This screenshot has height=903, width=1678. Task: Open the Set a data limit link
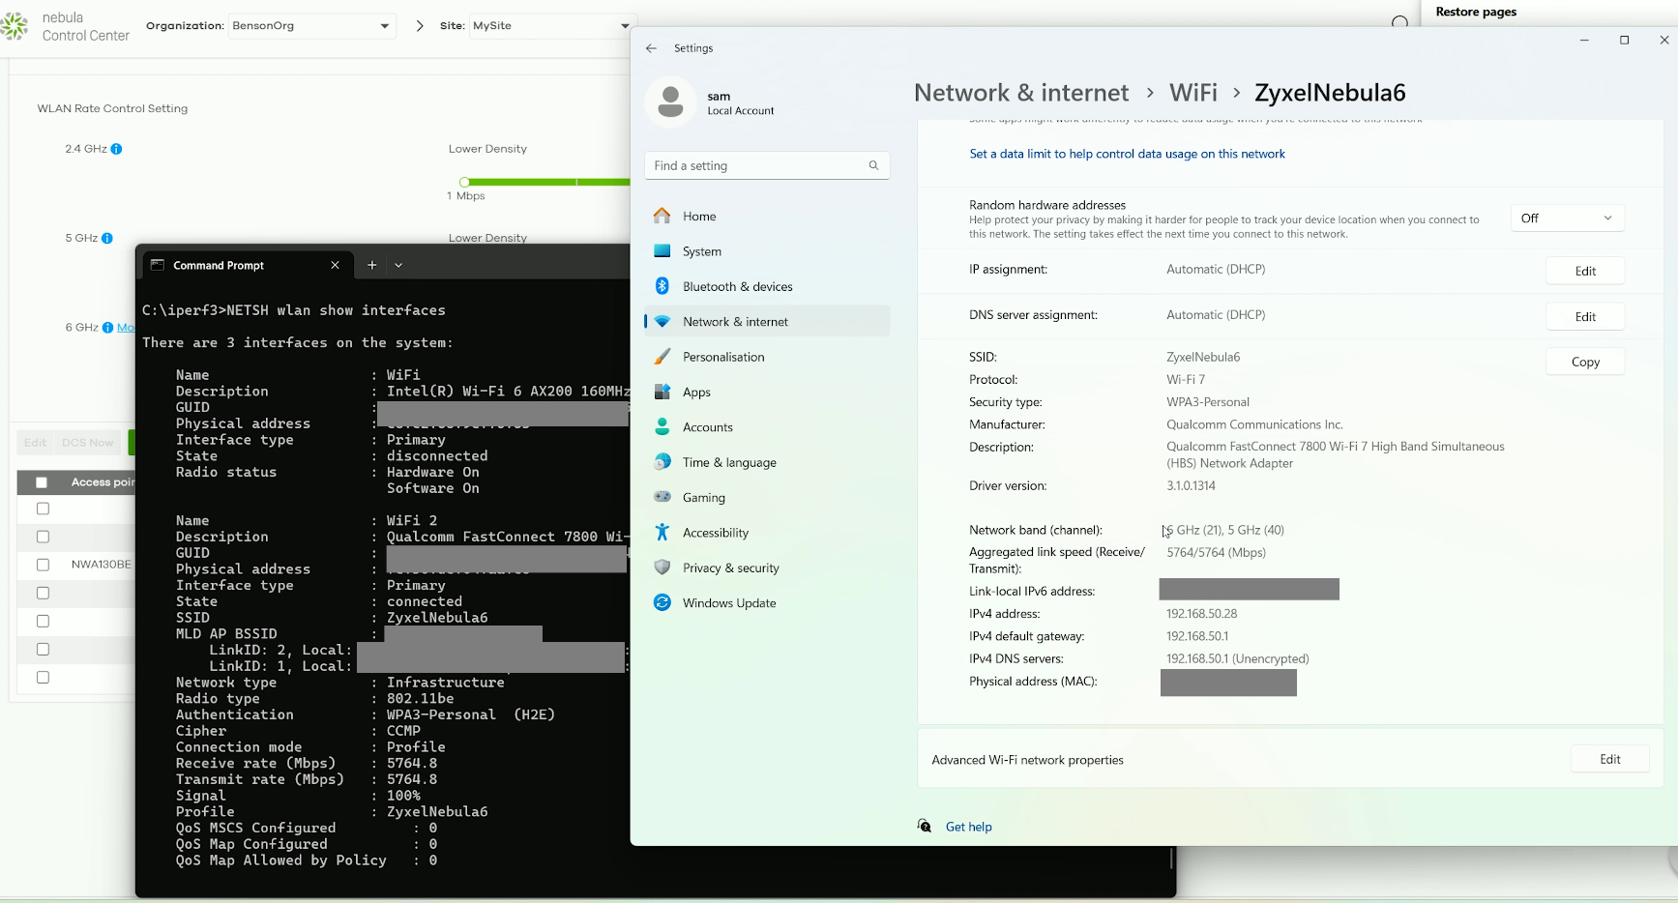click(x=1127, y=154)
